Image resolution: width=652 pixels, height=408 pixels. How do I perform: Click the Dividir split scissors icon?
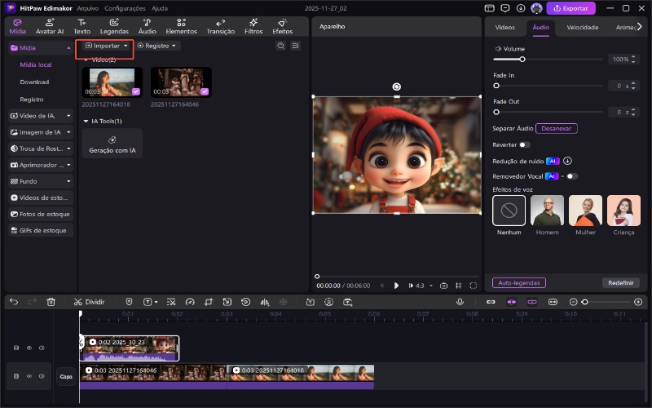pos(78,302)
